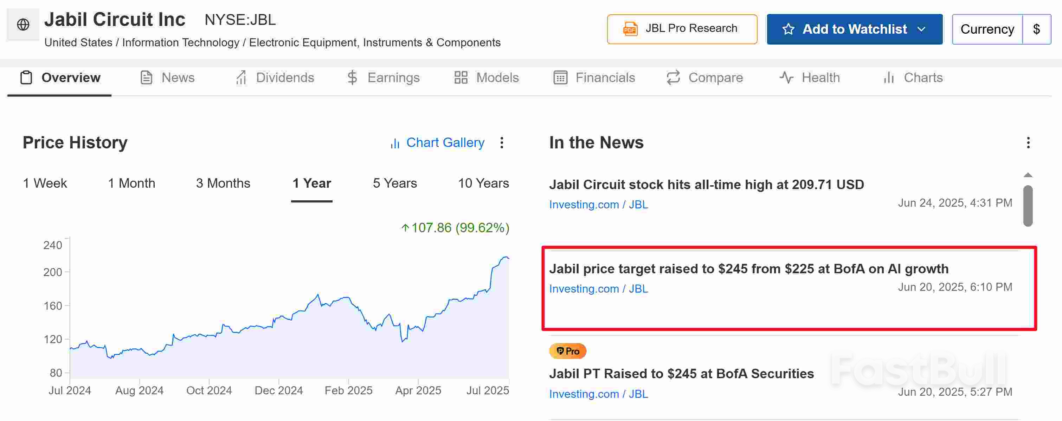Expand the Add to Watchlist dropdown arrow
The height and width of the screenshot is (421, 1062).
[921, 29]
